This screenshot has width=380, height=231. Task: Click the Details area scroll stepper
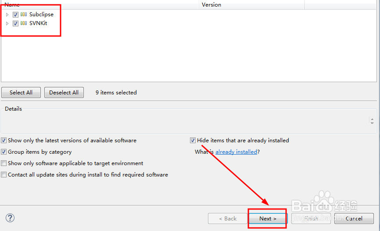pos(372,121)
